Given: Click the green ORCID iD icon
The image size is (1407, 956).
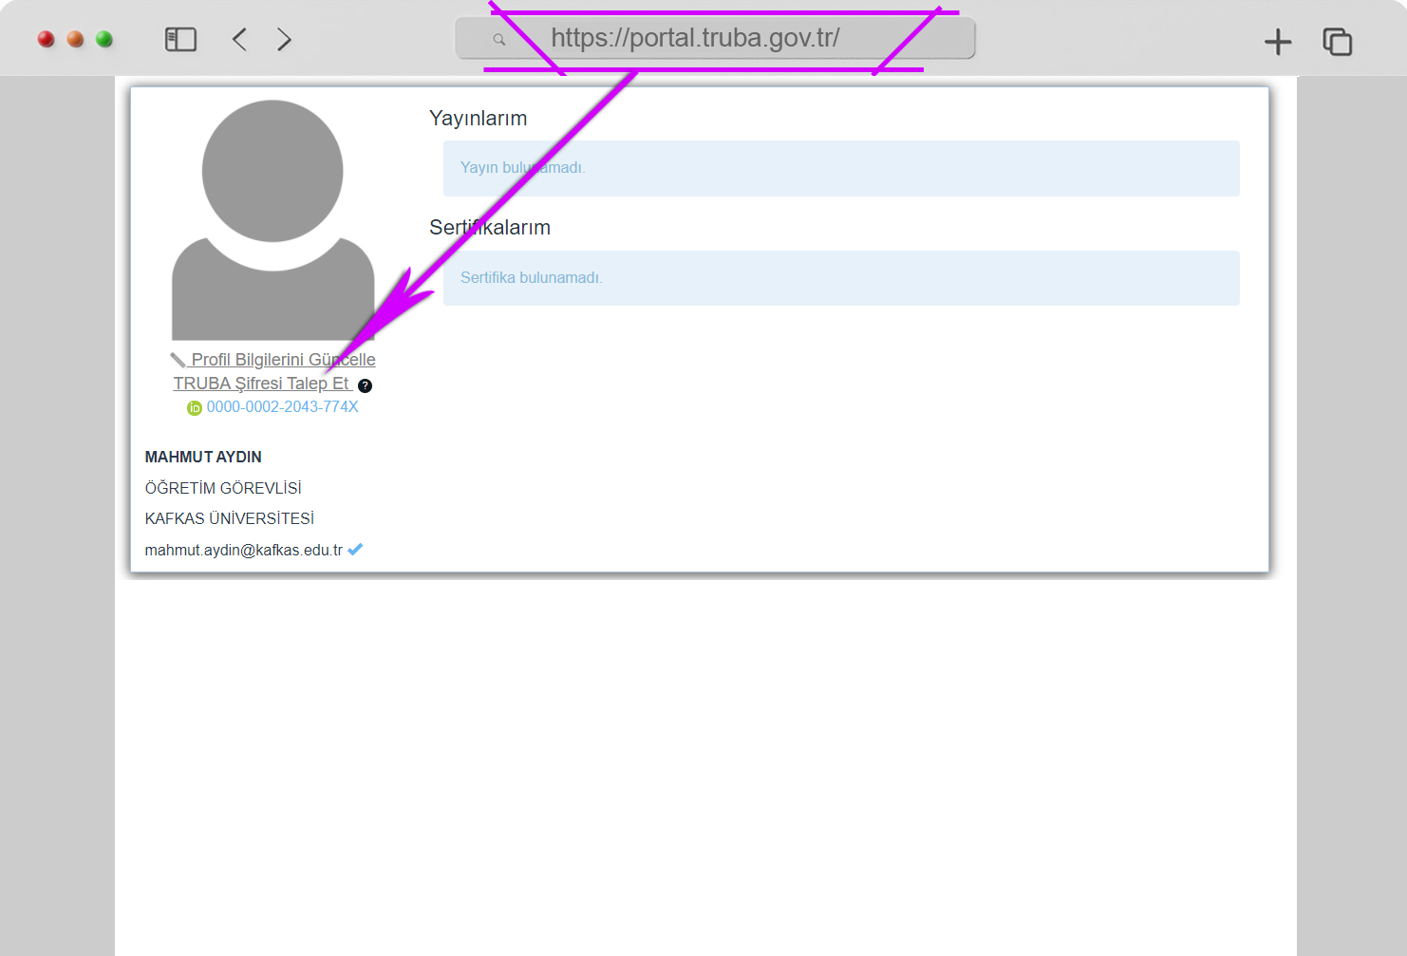Looking at the screenshot, I should (x=195, y=408).
